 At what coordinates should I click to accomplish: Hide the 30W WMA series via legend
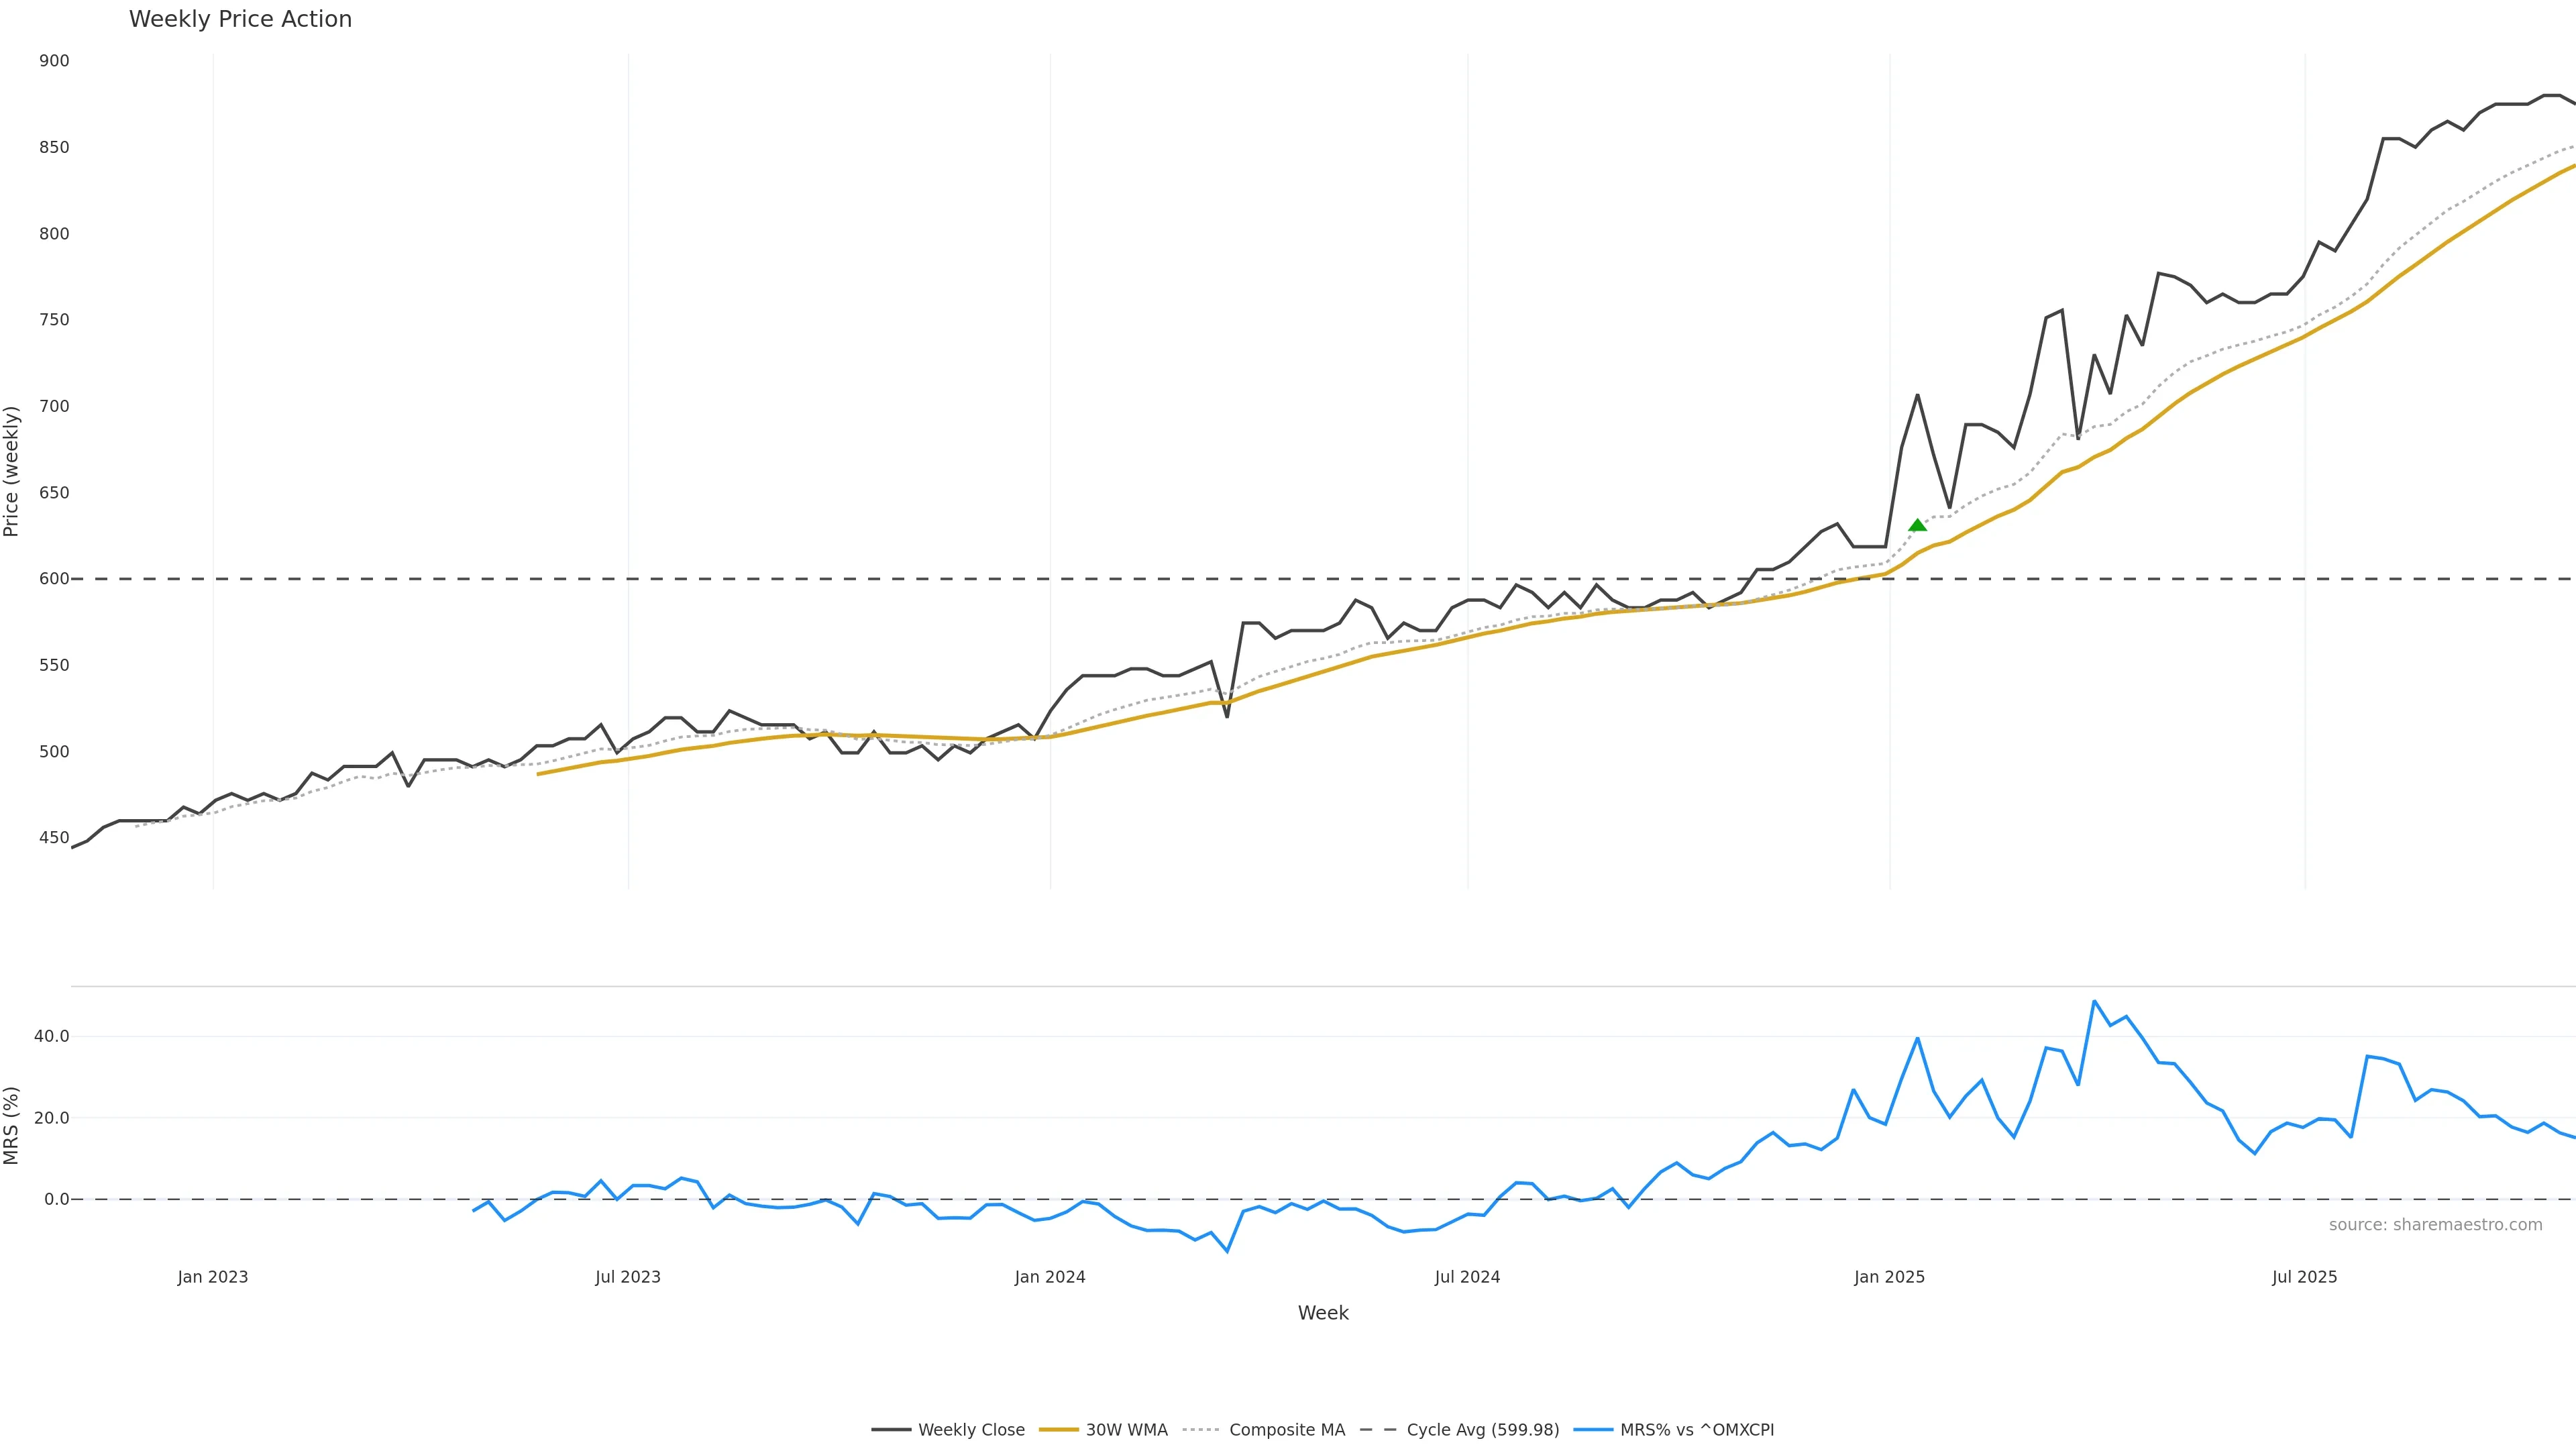point(1126,1430)
